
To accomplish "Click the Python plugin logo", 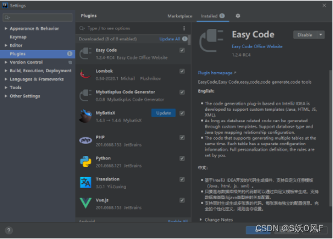I will pyautogui.click(x=86, y=161).
